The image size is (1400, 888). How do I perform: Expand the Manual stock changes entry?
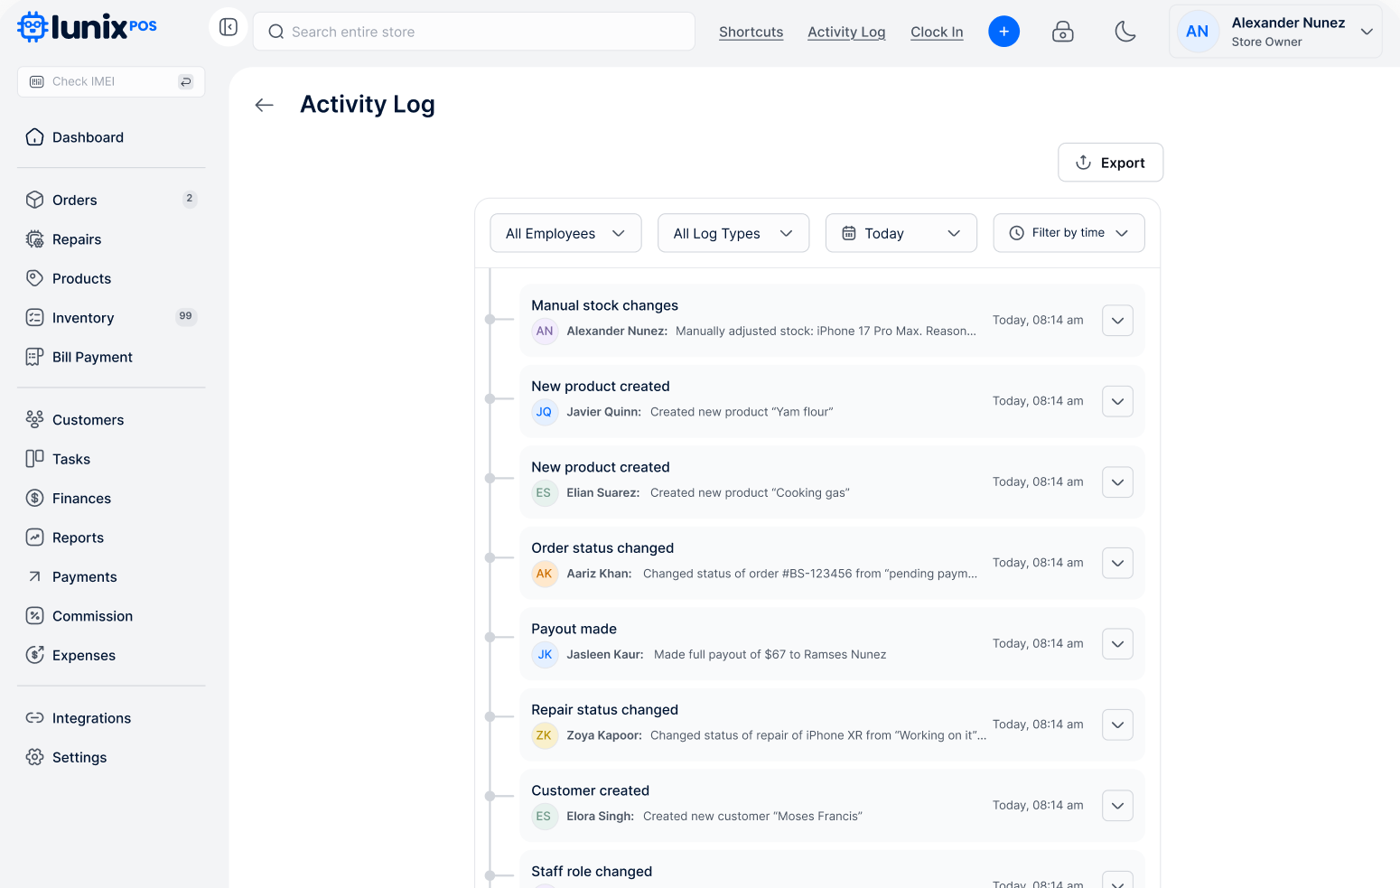click(x=1117, y=321)
